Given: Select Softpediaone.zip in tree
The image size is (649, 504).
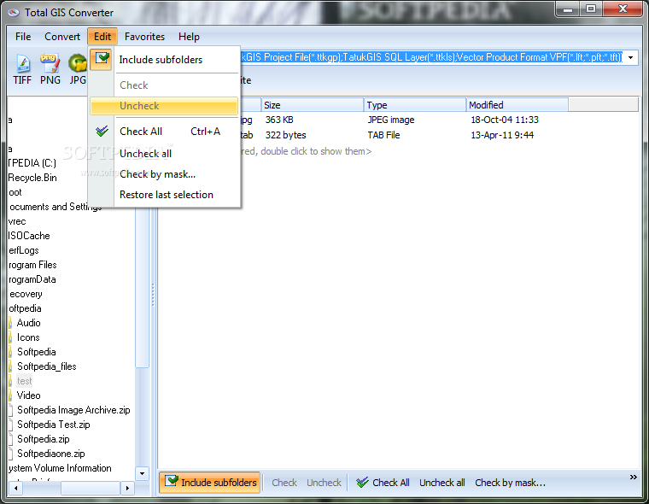Looking at the screenshot, I should click(x=51, y=454).
